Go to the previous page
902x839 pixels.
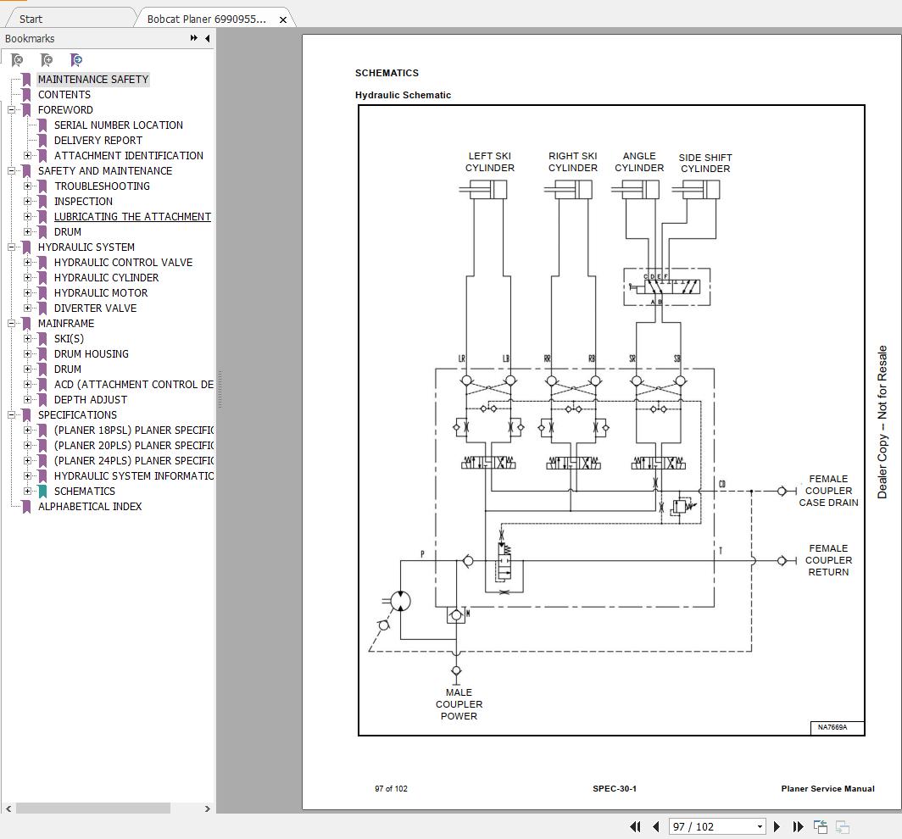coord(655,826)
